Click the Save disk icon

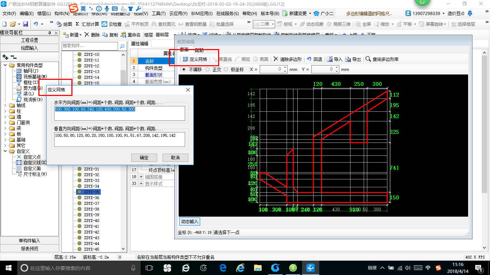click(x=25, y=24)
